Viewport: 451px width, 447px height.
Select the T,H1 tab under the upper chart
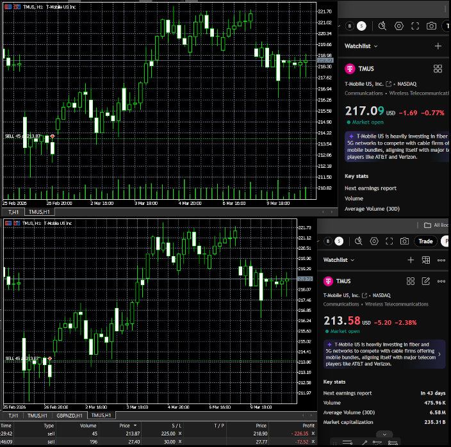(x=12, y=211)
